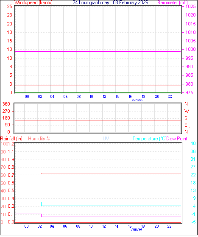Click hour label 12 under the windspeed chart

click(x=104, y=96)
